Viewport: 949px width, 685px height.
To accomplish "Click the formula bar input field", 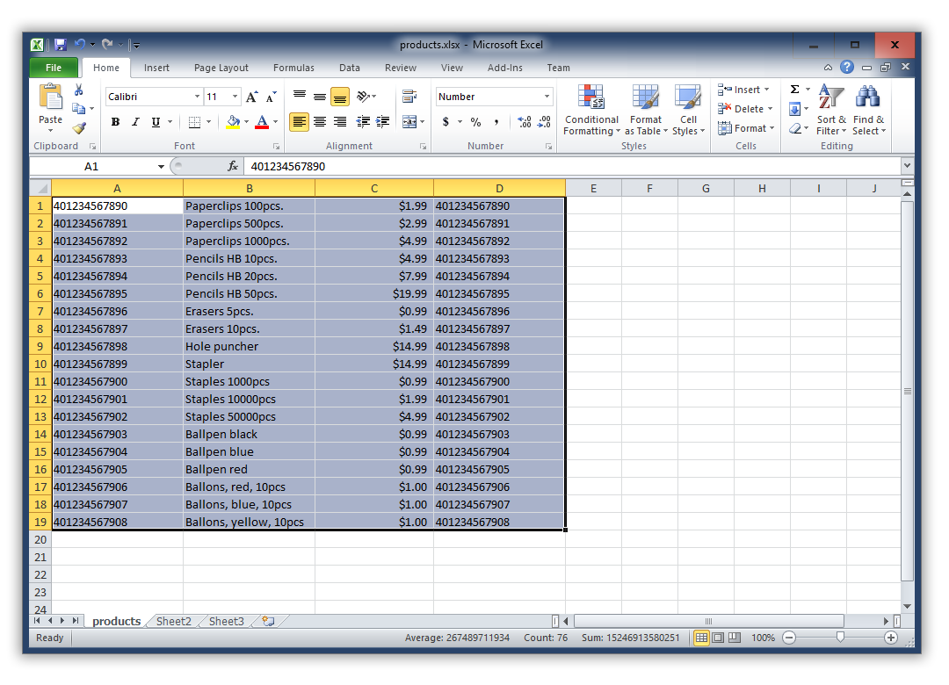I will [573, 166].
